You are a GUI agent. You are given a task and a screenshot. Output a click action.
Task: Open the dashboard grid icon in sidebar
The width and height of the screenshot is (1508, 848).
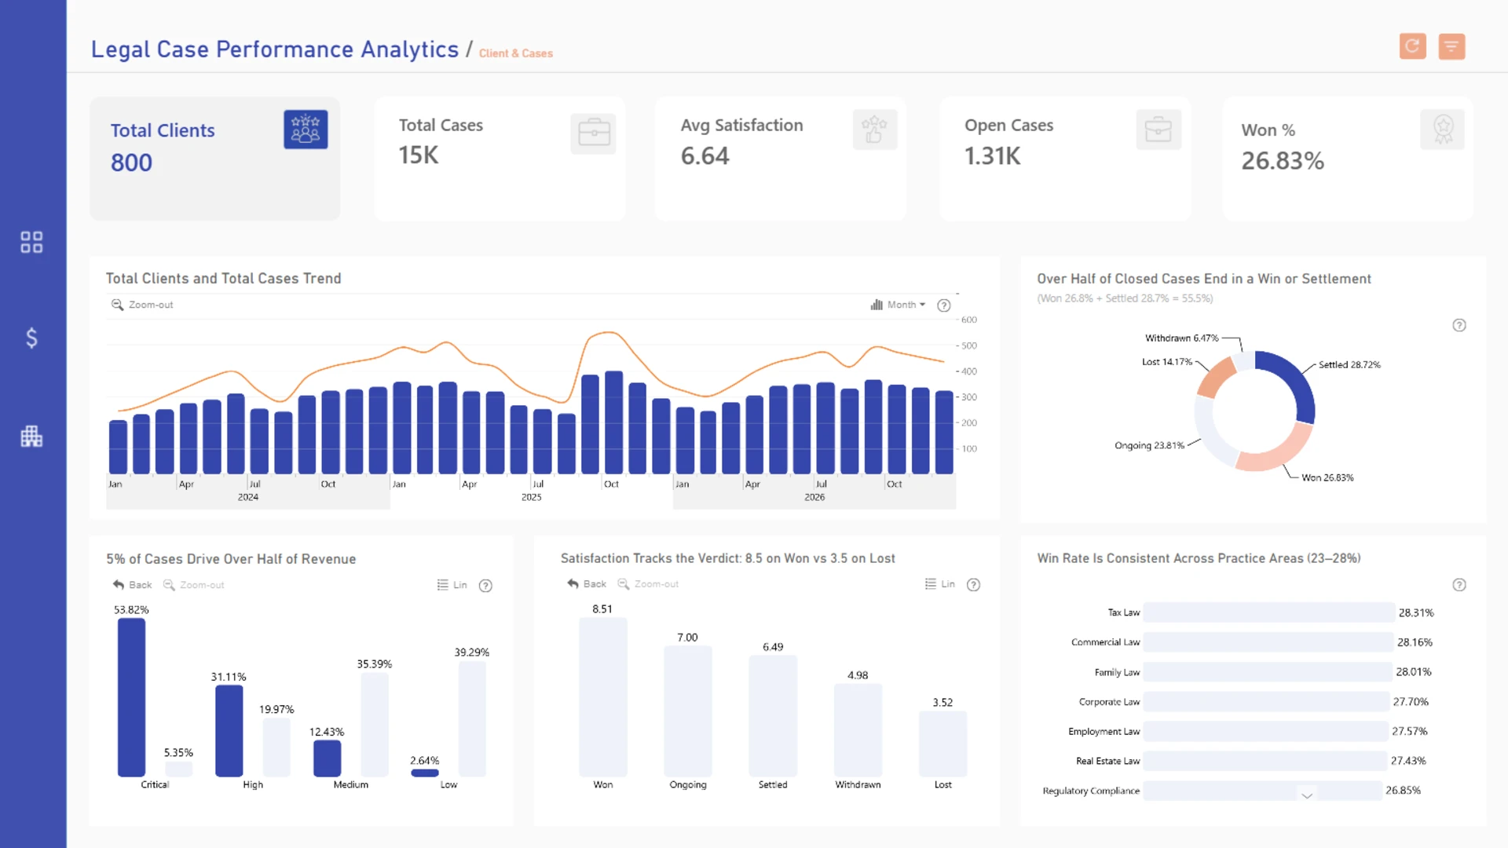coord(31,242)
